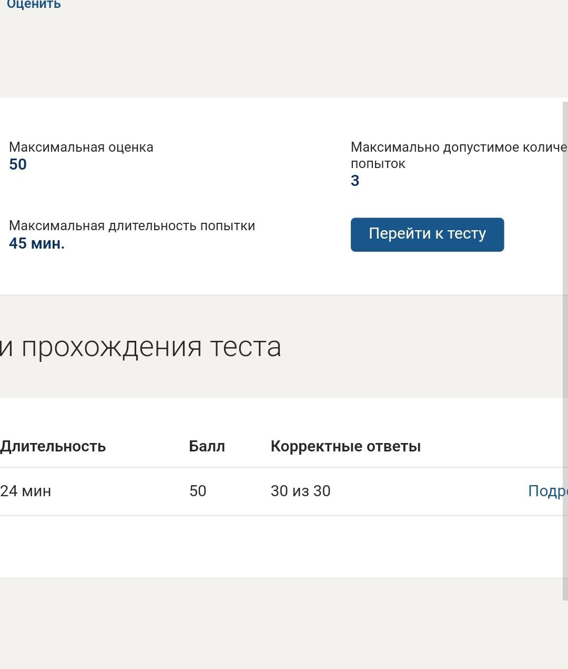Click the 'Перейти к тесту' button

427,234
